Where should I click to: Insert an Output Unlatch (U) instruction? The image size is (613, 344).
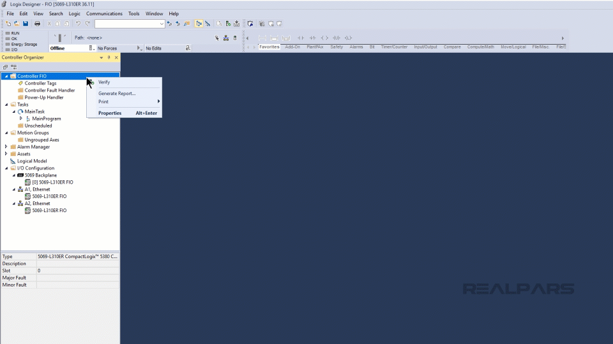[337, 38]
